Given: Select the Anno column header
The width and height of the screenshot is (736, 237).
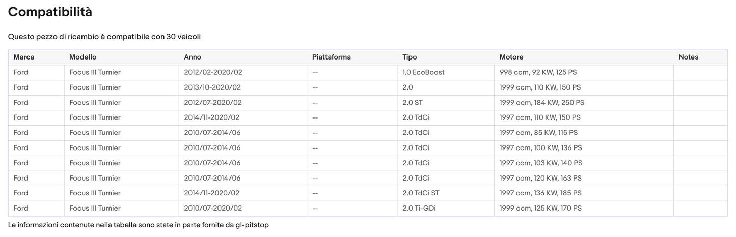Looking at the screenshot, I should click(x=193, y=57).
